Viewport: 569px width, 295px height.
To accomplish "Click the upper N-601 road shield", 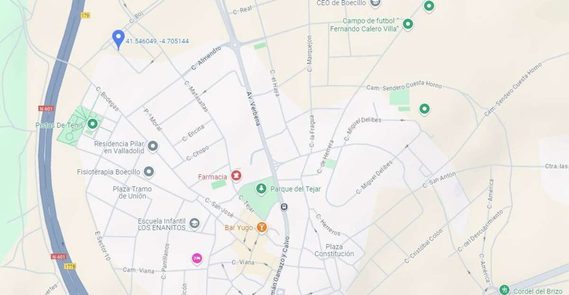I will pos(46,109).
